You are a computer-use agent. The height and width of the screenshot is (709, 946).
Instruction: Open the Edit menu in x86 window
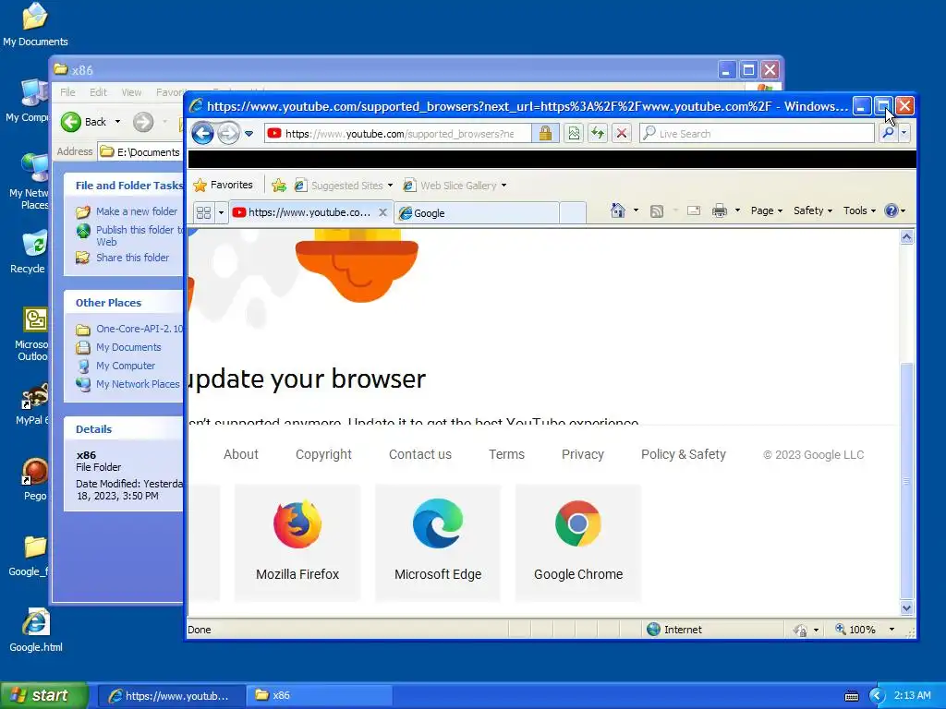click(x=98, y=92)
